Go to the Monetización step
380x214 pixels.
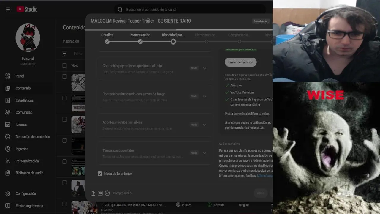pos(140,35)
